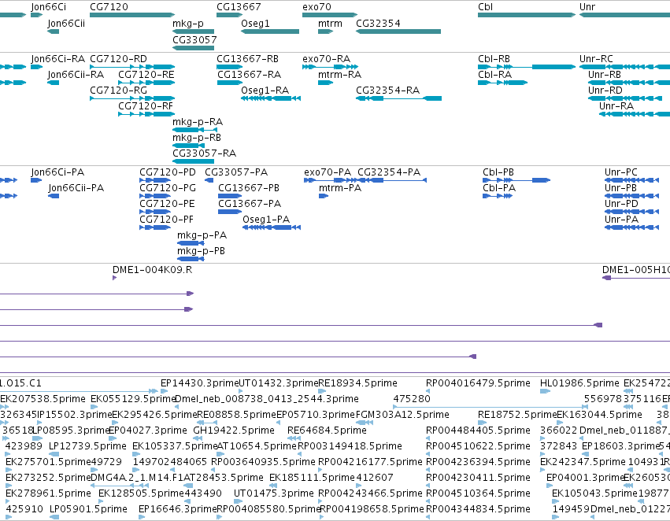The width and height of the screenshot is (670, 521).
Task: Select protein Cbl-PB
Action: 516,180
